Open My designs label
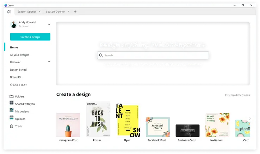Viewport: 260px width, 154px height. [x=22, y=111]
